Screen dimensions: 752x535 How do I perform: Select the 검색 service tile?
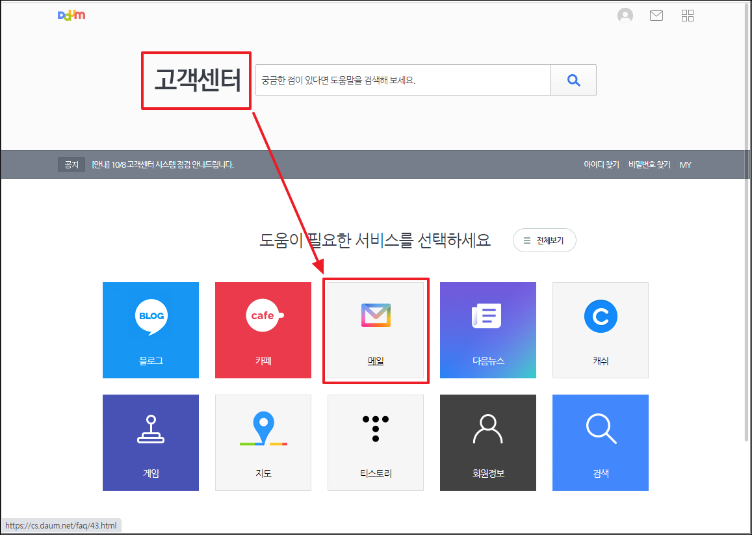(x=601, y=443)
